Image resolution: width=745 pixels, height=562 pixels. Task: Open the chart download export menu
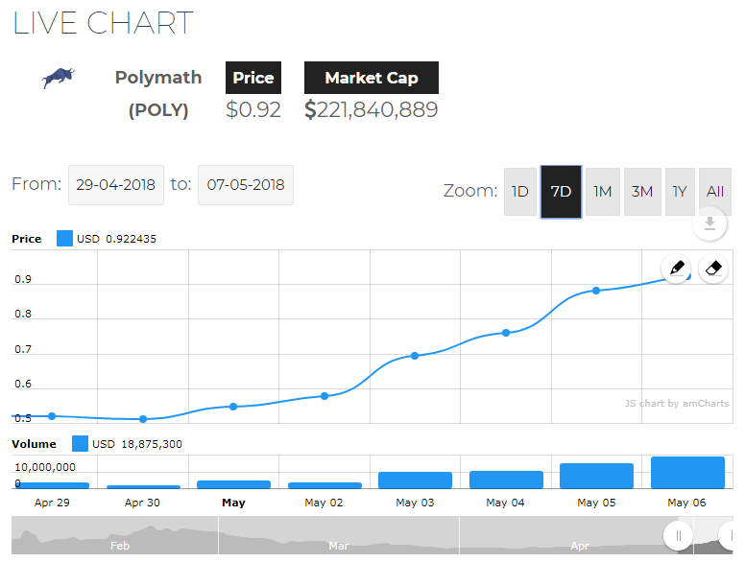point(709,224)
